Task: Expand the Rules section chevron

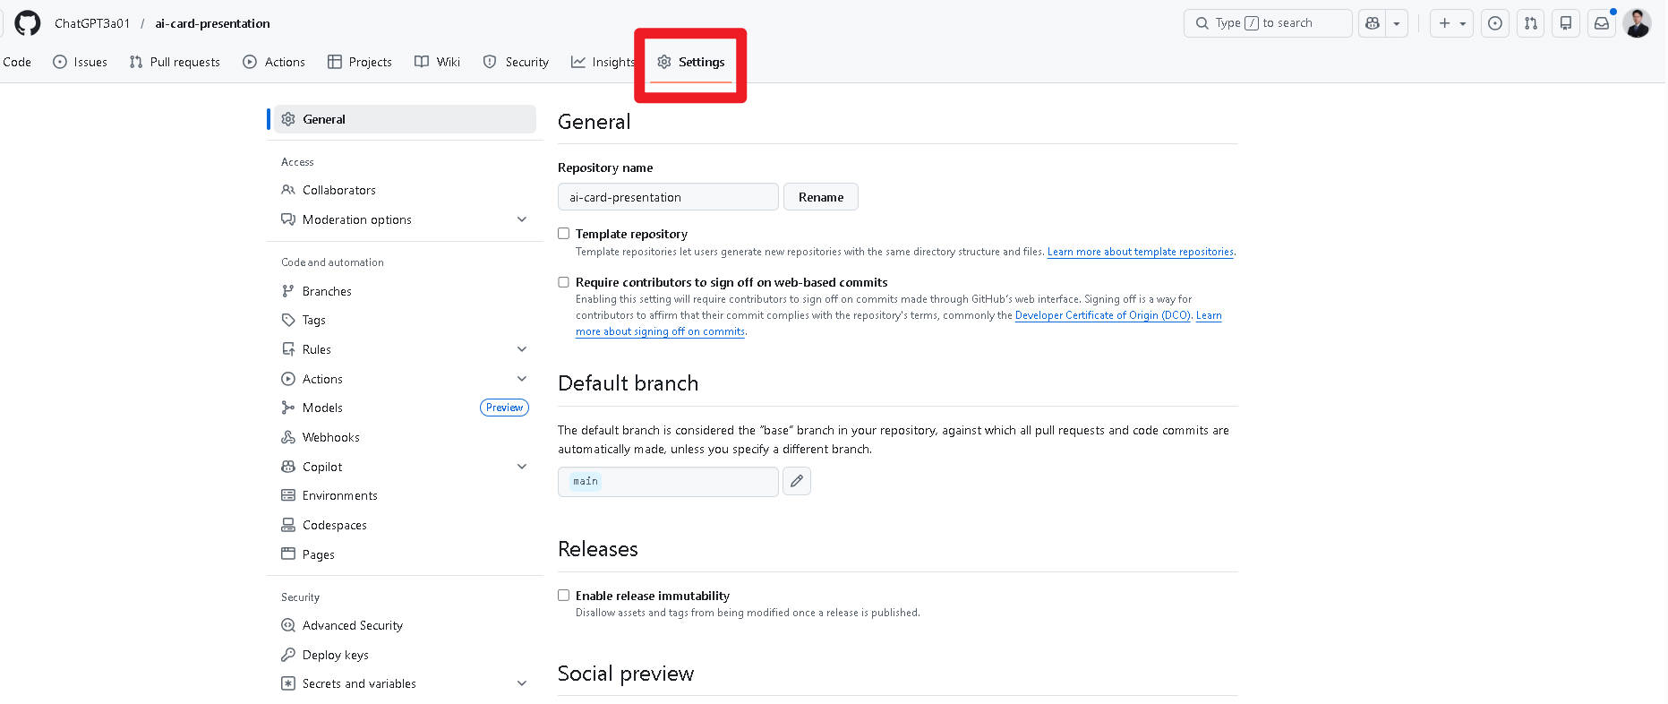Action: coord(521,349)
